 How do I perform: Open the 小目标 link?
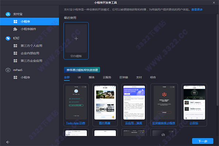(x=194, y=123)
